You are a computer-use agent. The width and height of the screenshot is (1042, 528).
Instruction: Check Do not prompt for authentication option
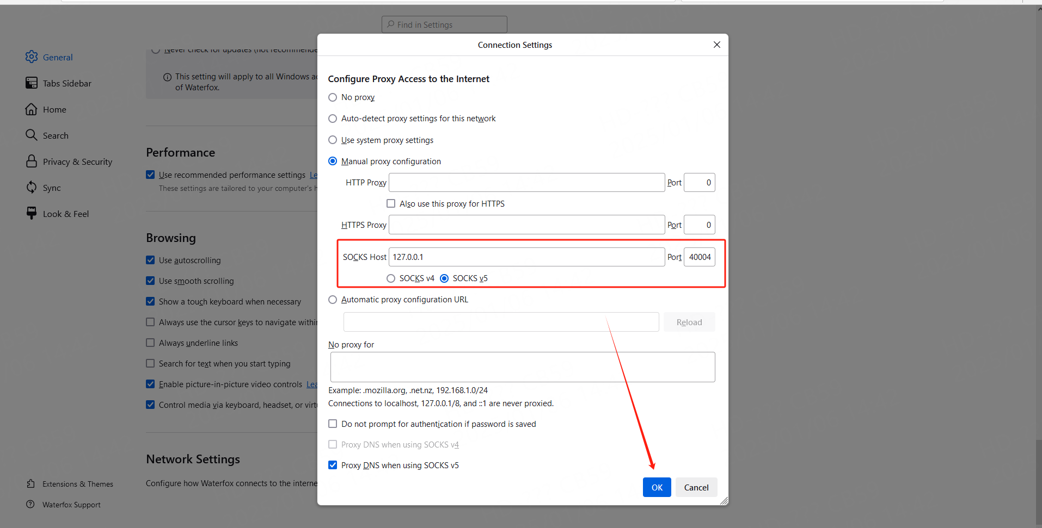coord(333,424)
